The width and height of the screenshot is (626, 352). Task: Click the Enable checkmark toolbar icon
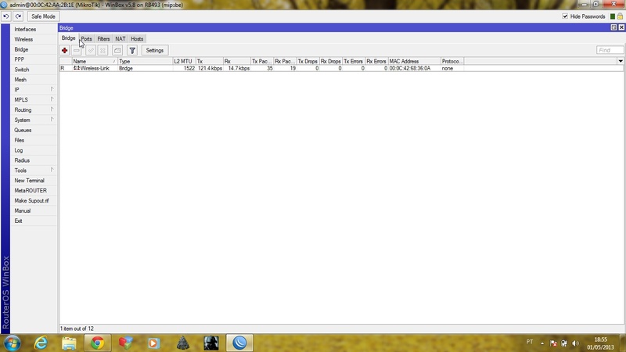pyautogui.click(x=91, y=50)
